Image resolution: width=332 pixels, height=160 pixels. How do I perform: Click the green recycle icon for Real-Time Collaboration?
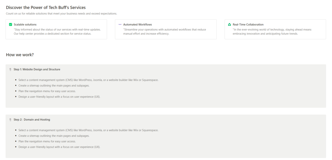pos(230,24)
